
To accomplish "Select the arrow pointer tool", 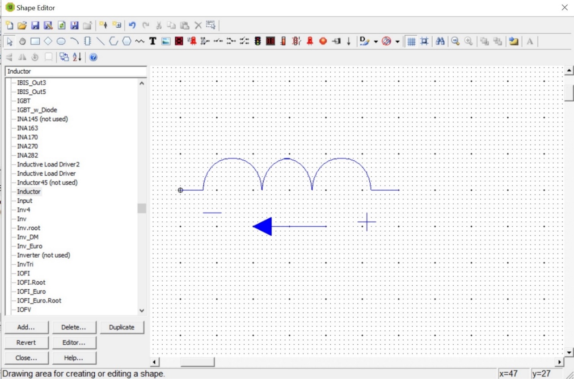I will (9, 42).
